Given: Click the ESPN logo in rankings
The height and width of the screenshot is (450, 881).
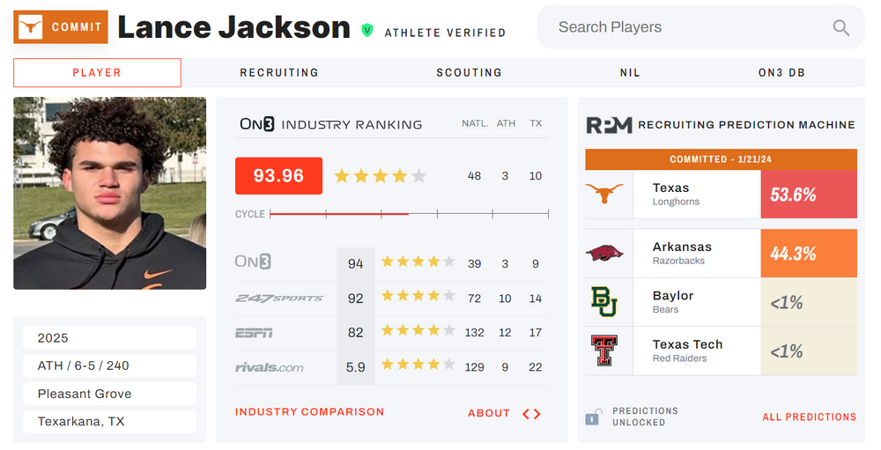Looking at the screenshot, I should 254,333.
